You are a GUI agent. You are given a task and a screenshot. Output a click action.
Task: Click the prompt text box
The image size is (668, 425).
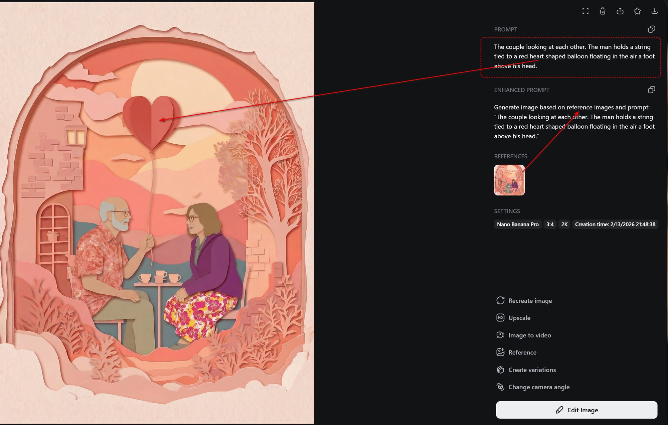(x=570, y=57)
